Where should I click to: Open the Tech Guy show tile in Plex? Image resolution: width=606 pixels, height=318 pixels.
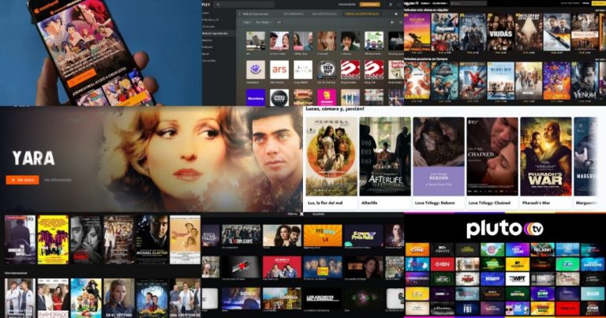click(x=327, y=70)
